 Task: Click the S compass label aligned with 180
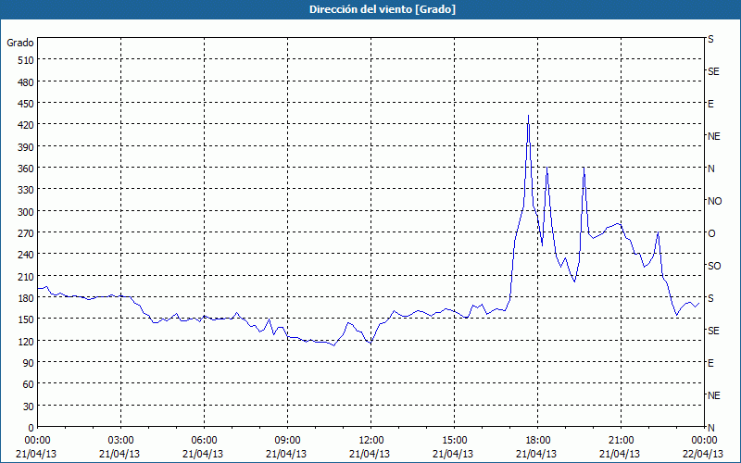(710, 298)
